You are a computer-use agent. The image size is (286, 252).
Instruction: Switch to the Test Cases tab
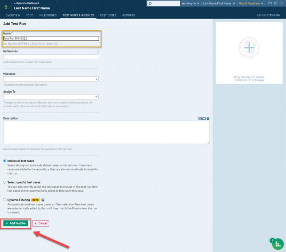tap(108, 15)
